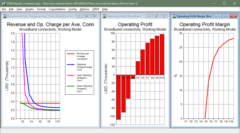Viewport: 240px width, 134px height.
Task: Open the Options menu
Action: tap(84, 9)
